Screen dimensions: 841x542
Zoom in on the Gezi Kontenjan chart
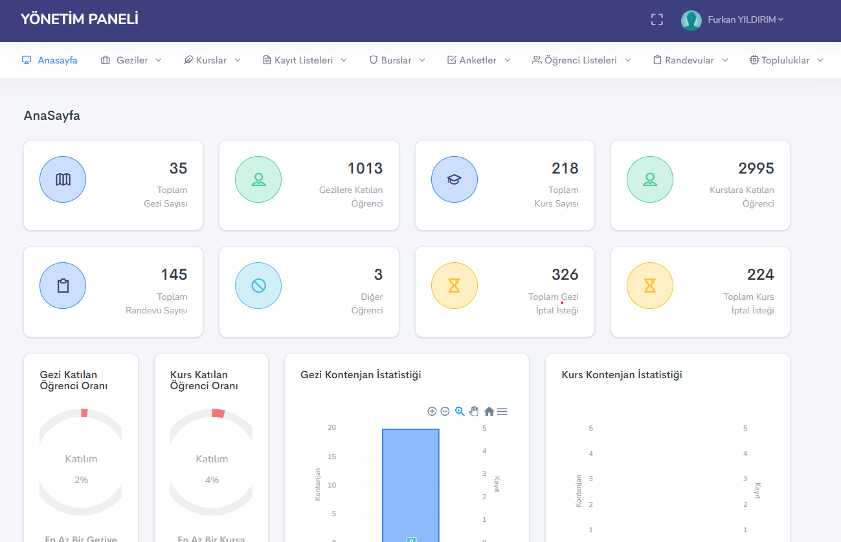coord(432,411)
